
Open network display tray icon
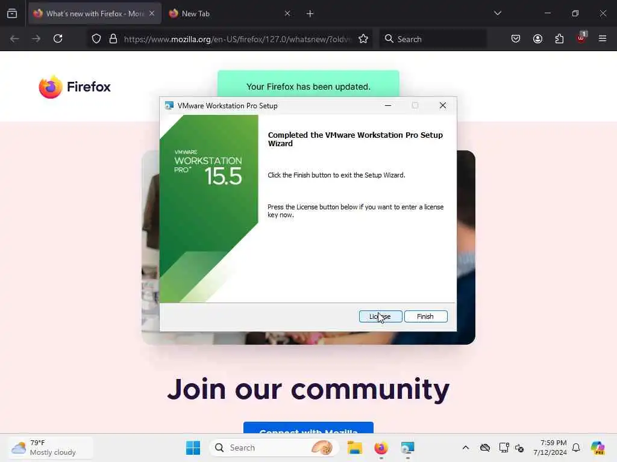pos(504,448)
